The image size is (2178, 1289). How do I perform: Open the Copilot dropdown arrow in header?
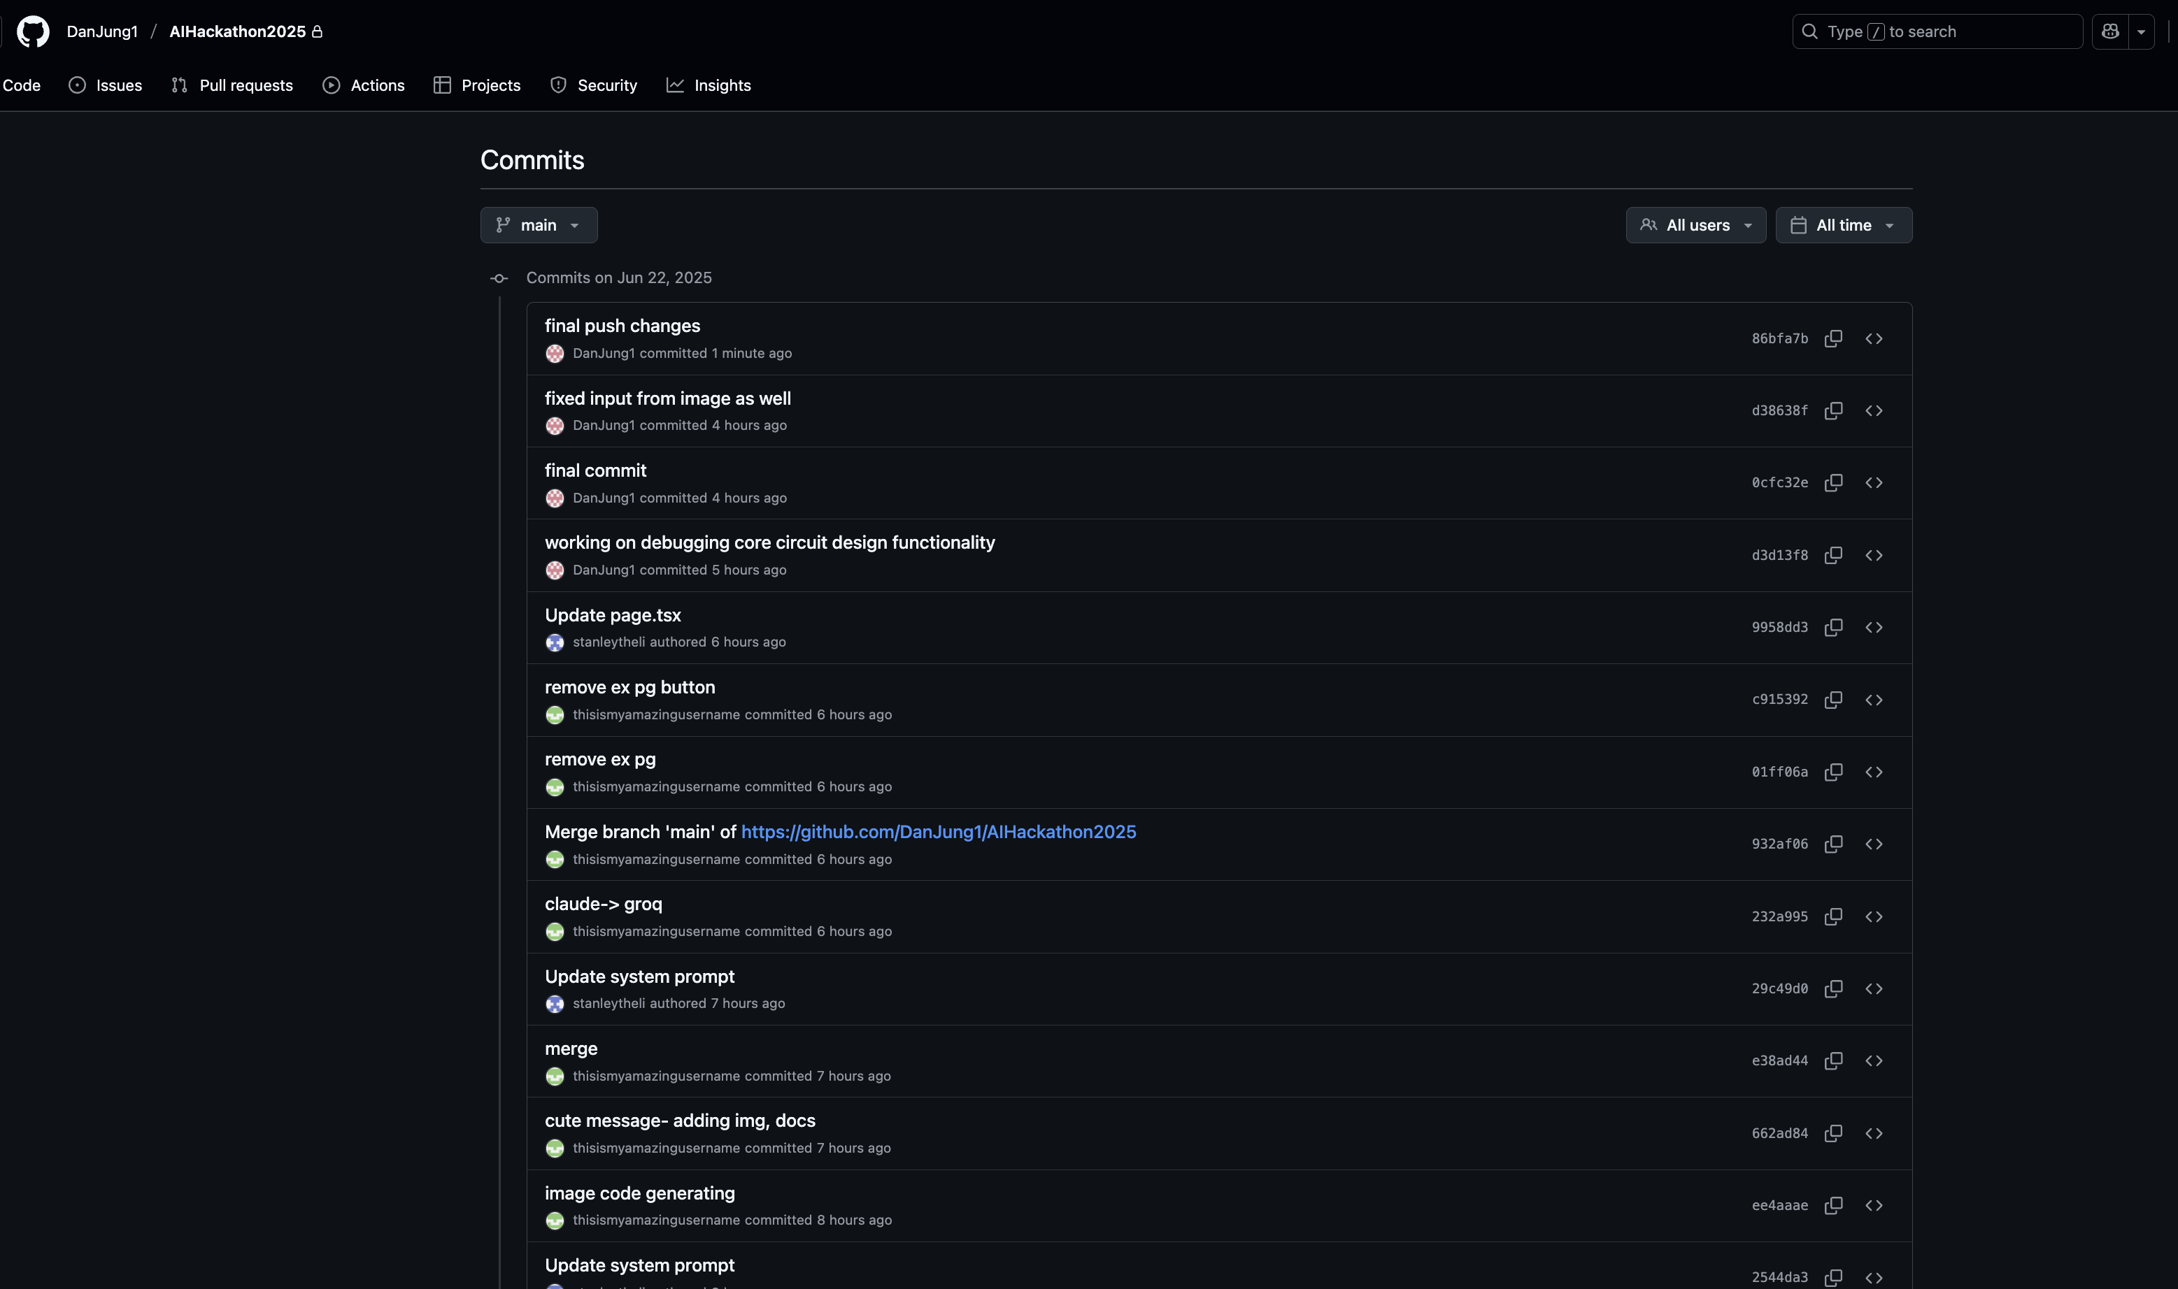2141,31
